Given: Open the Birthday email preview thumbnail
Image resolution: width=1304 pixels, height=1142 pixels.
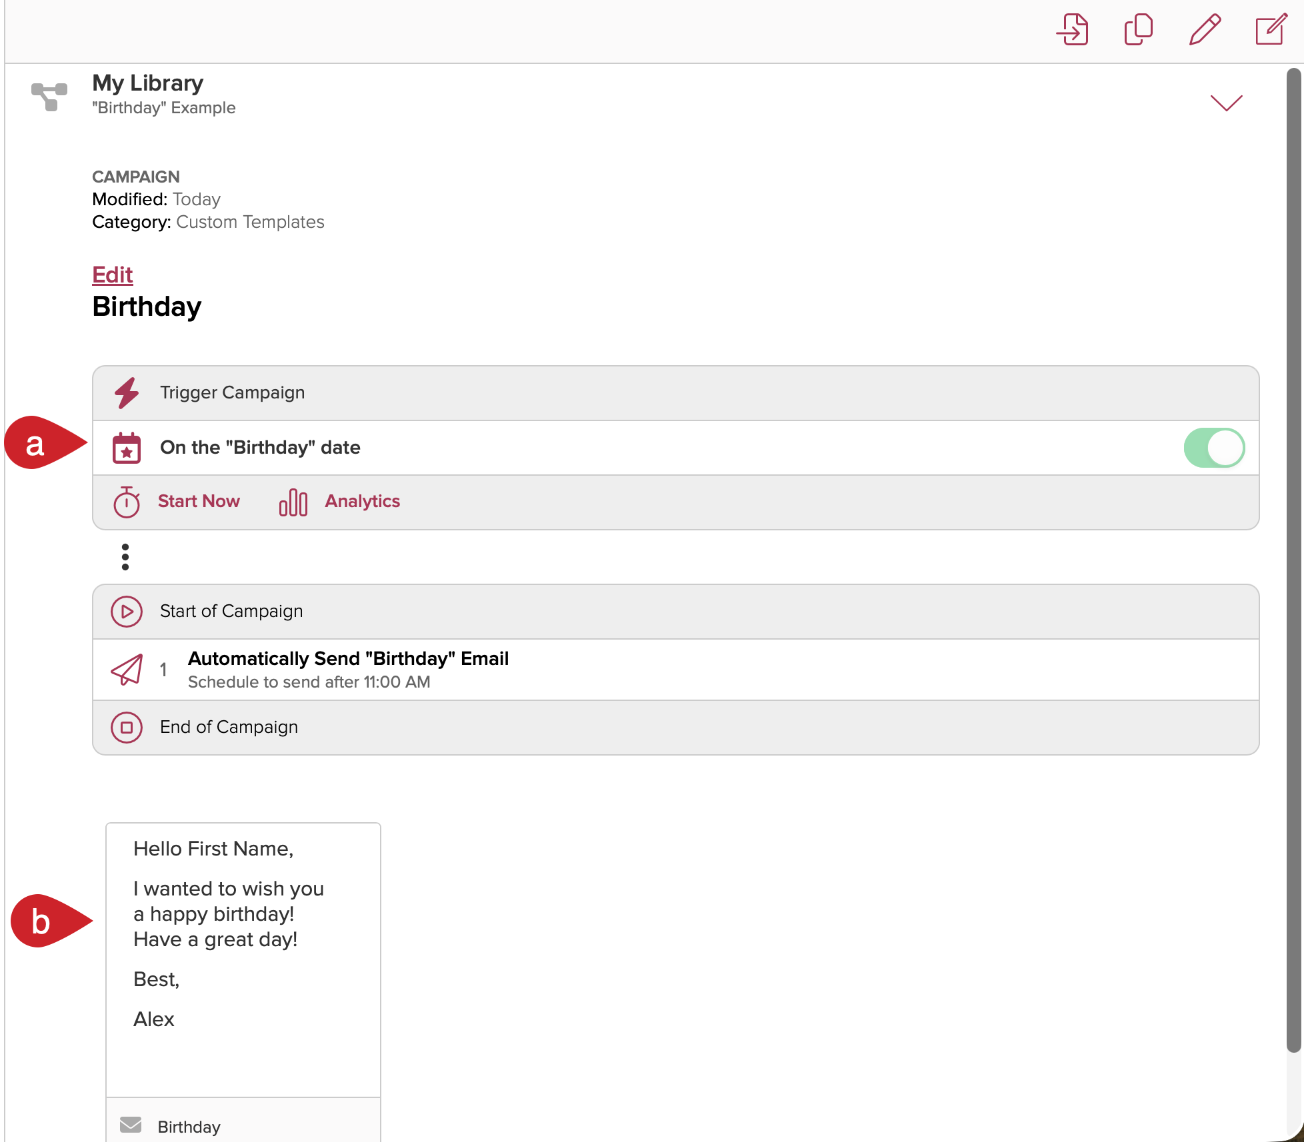Looking at the screenshot, I should [243, 959].
